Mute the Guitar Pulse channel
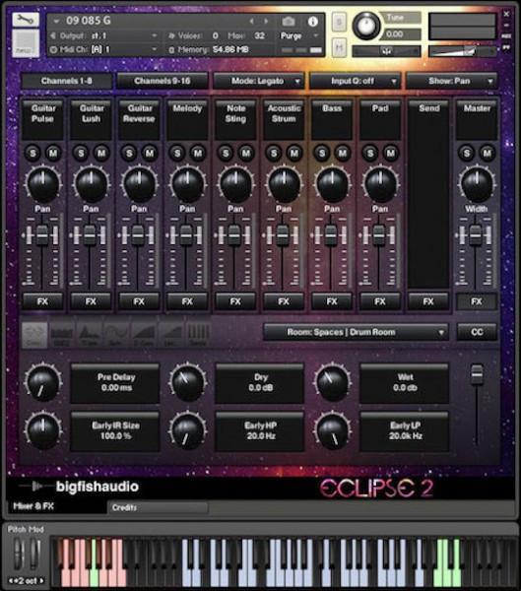The width and height of the screenshot is (521, 591). (53, 153)
